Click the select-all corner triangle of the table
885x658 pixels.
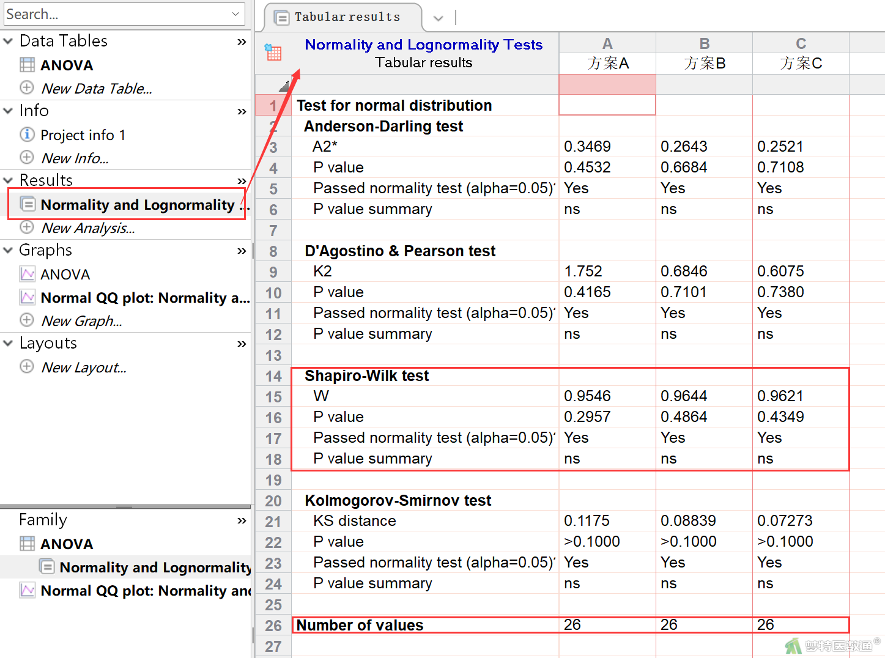point(284,86)
